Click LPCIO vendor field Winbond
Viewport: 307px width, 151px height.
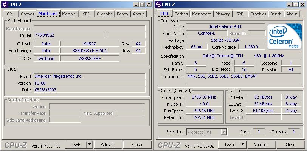47,59
